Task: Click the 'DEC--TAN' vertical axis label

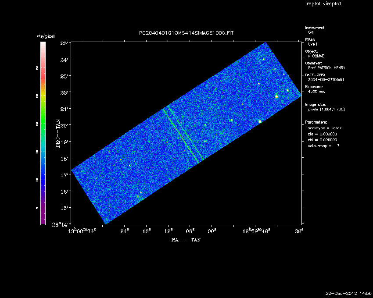Action: tap(57, 134)
